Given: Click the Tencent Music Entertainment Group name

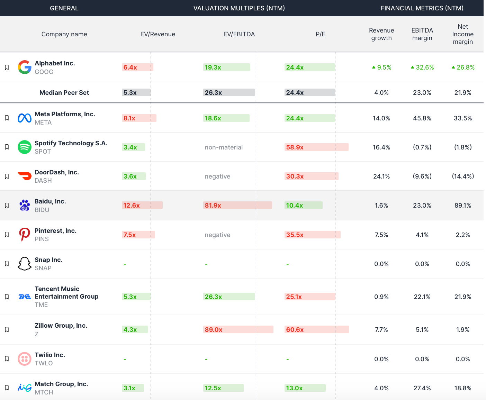Looking at the screenshot, I should [x=66, y=293].
